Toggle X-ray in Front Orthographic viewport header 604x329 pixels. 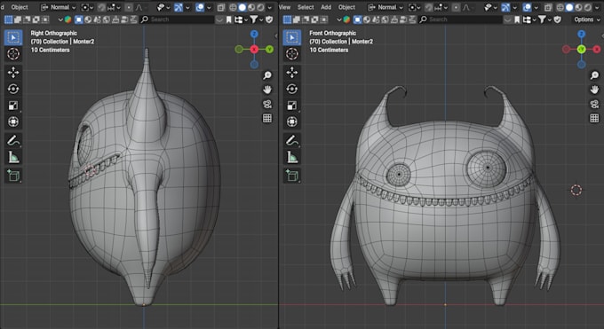547,8
